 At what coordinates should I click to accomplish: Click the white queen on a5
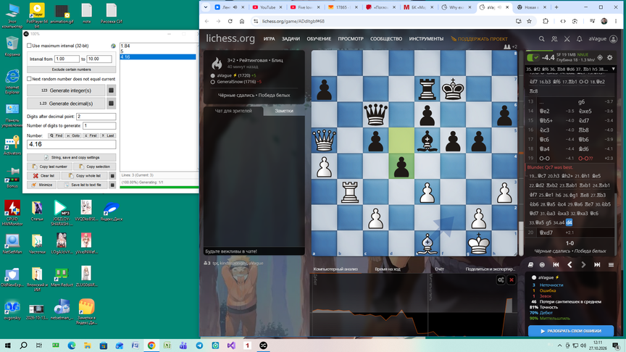[x=324, y=141]
